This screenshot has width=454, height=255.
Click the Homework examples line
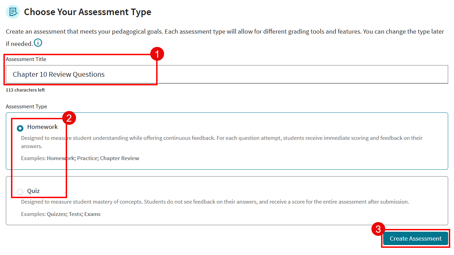[80, 158]
